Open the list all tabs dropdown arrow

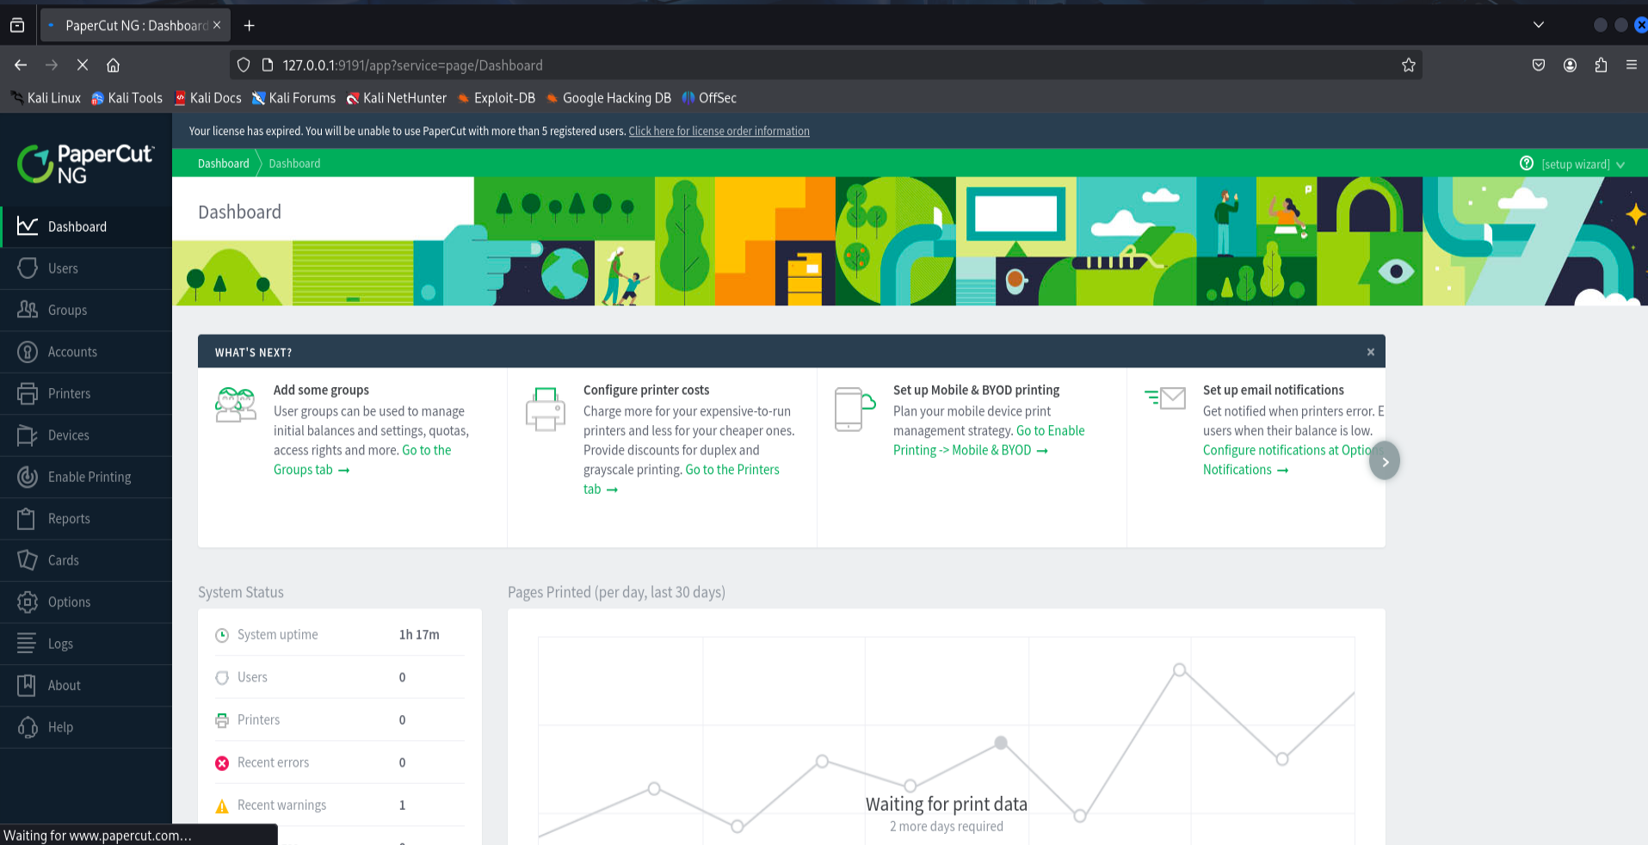[x=1539, y=25]
